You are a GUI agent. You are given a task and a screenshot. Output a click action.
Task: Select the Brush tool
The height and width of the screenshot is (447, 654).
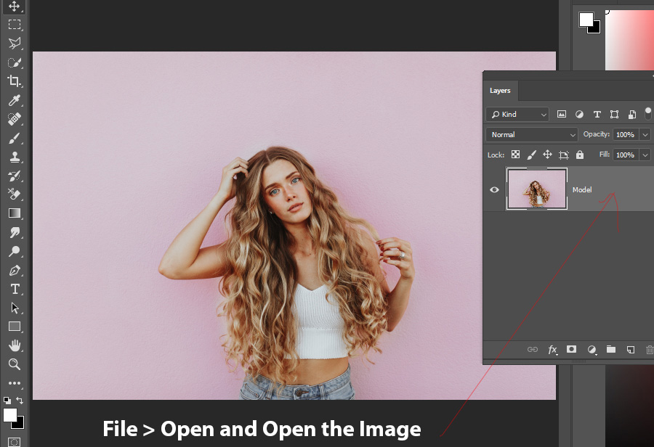click(x=15, y=138)
